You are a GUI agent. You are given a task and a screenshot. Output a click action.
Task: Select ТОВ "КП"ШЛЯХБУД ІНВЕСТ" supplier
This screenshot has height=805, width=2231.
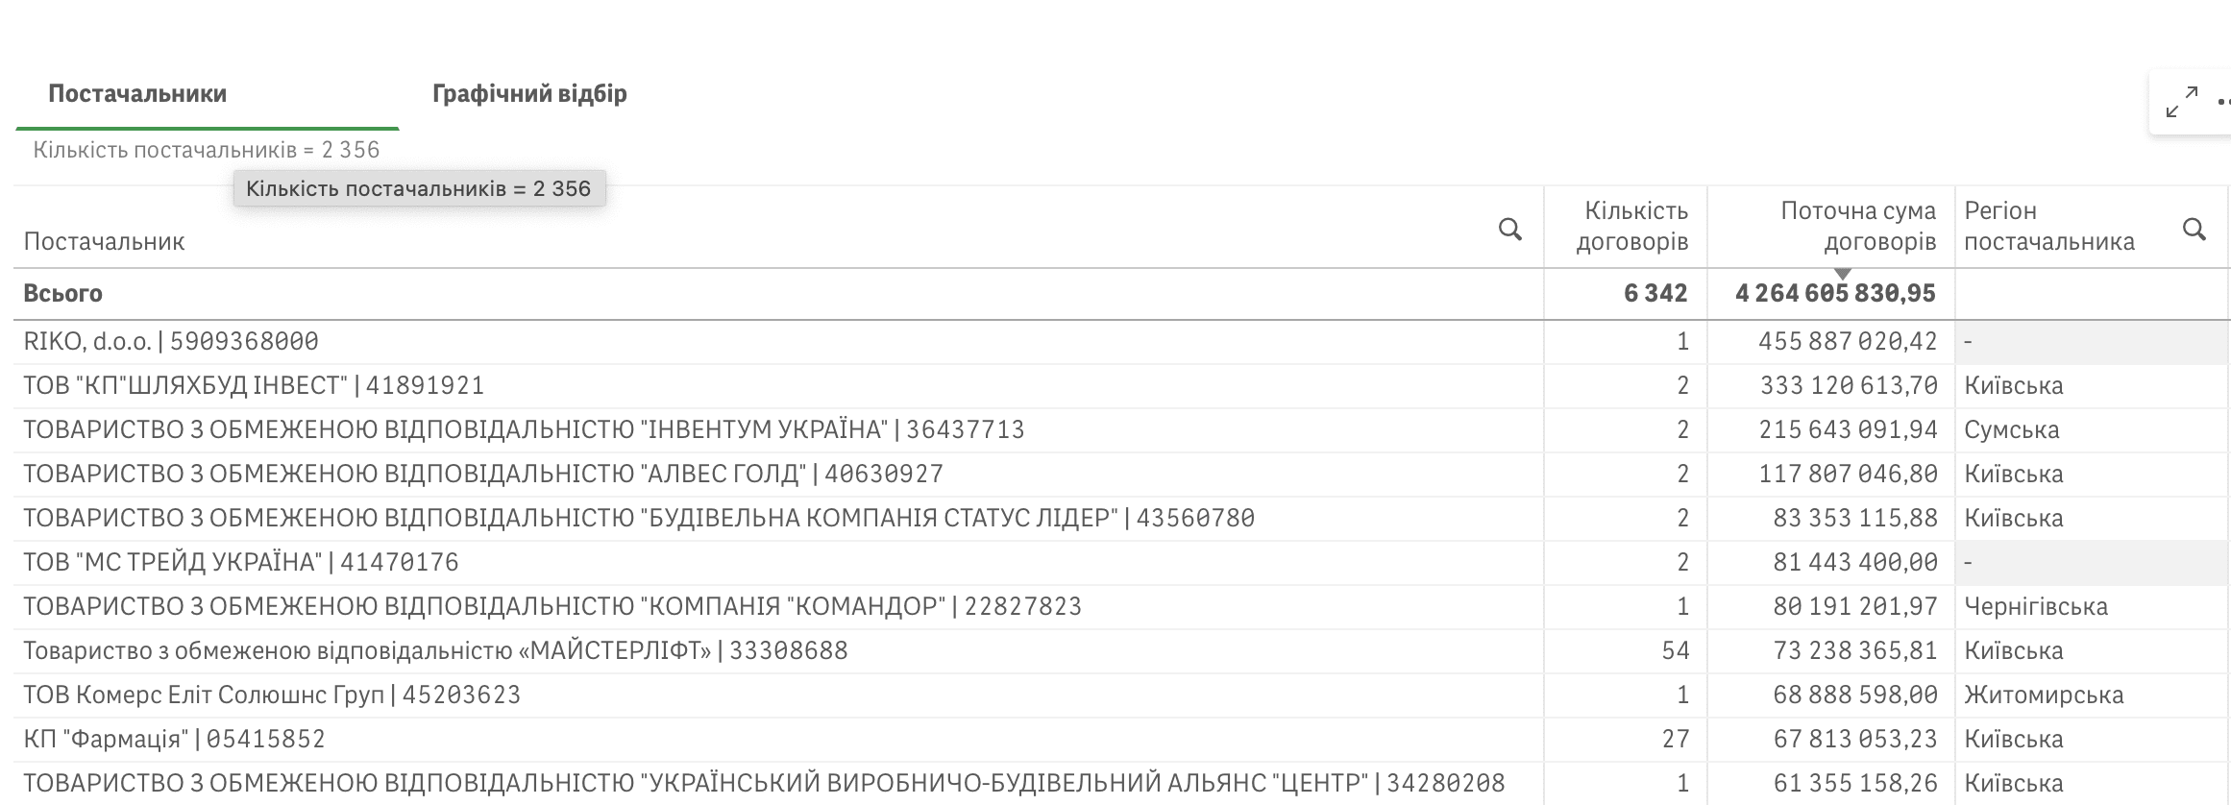254,386
